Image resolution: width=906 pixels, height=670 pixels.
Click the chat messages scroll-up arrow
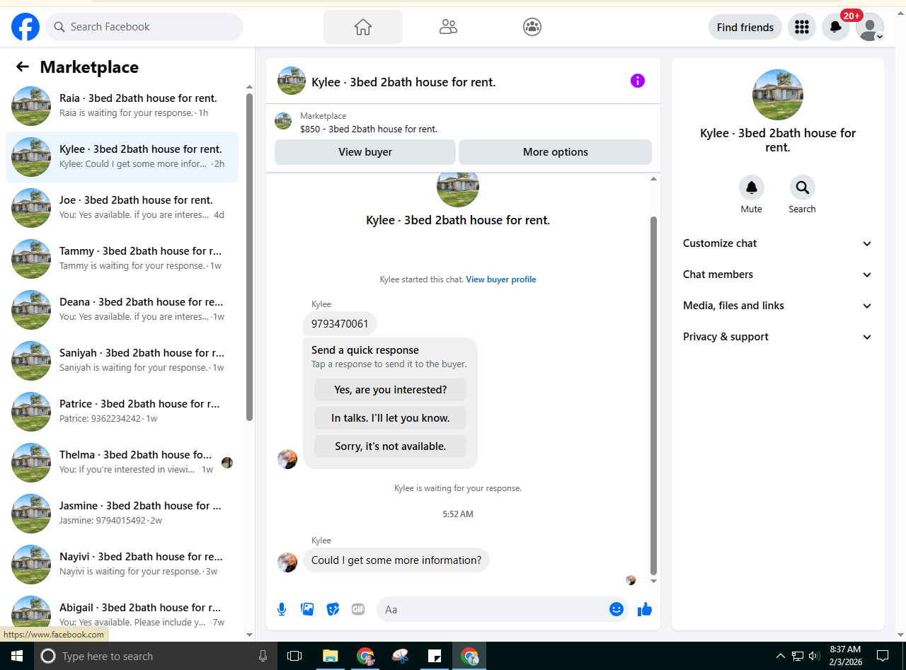653,179
